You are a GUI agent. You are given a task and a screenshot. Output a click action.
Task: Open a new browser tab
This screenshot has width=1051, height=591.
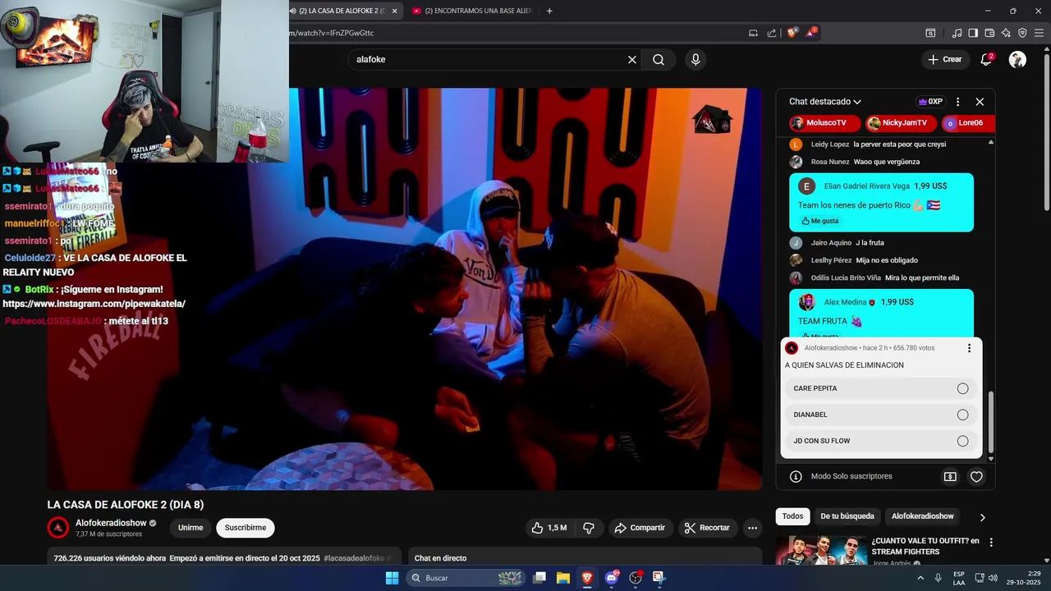pyautogui.click(x=549, y=11)
